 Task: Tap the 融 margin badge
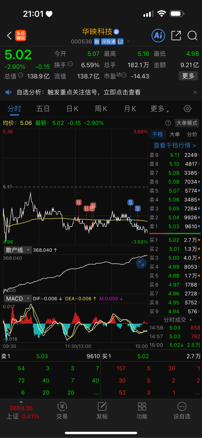[x=97, y=42]
